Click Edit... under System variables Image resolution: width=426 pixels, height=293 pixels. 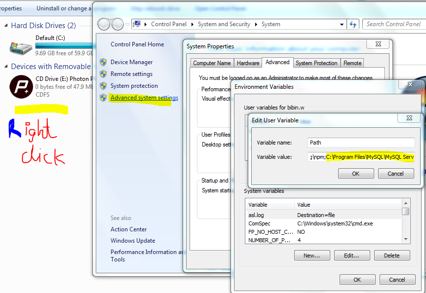(x=352, y=256)
